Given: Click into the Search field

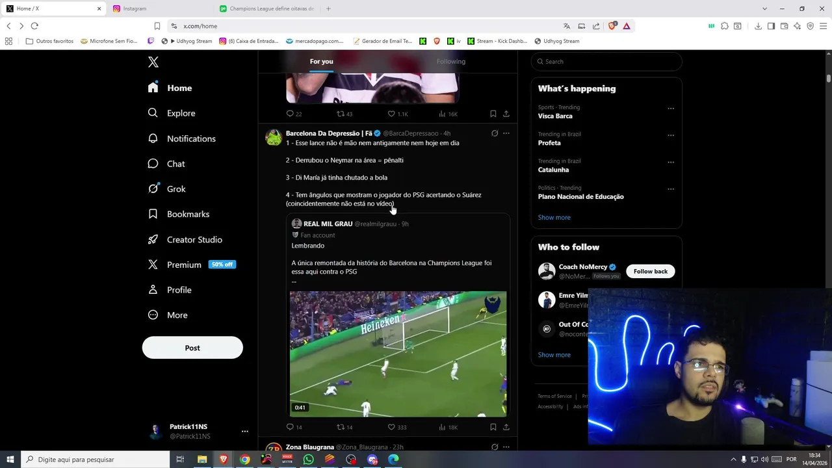Looking at the screenshot, I should (x=606, y=62).
